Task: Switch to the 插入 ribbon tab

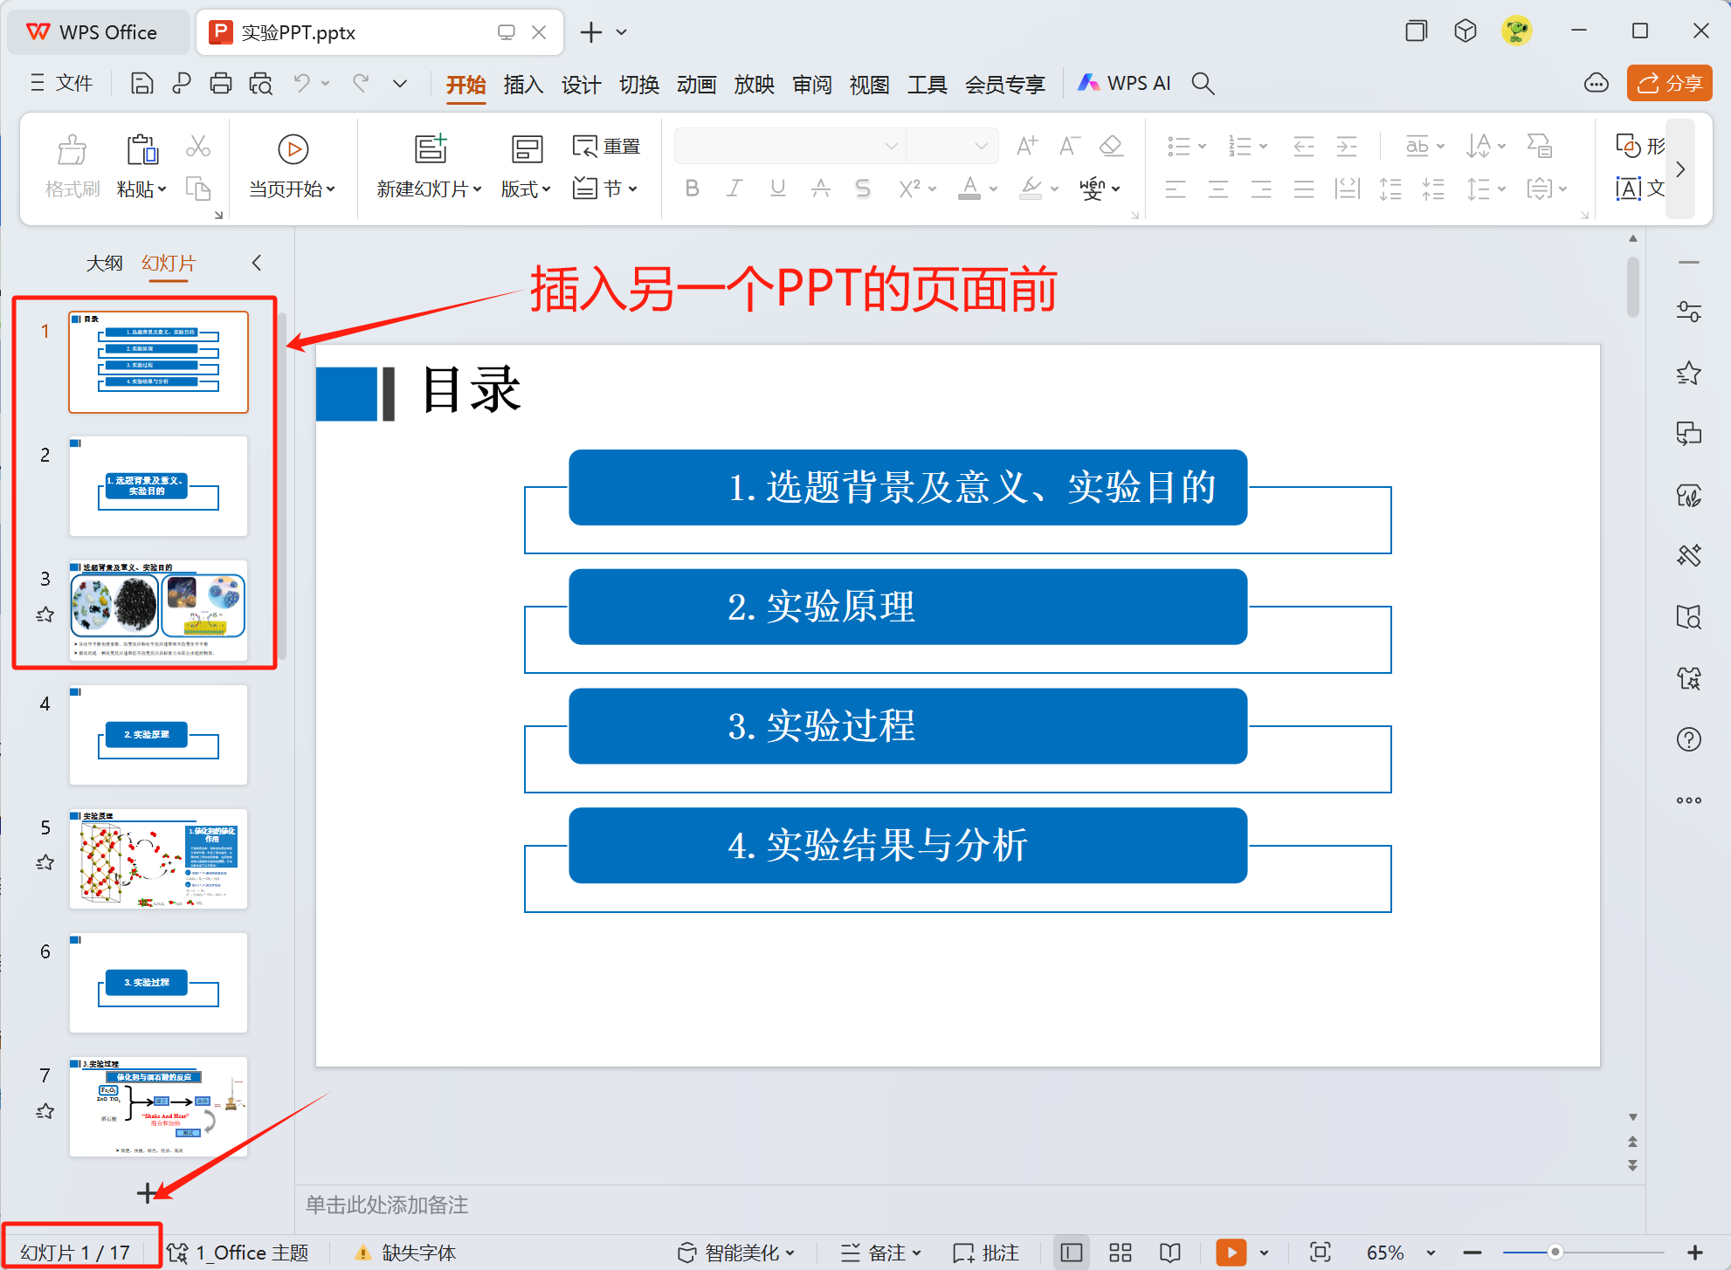Action: click(522, 83)
